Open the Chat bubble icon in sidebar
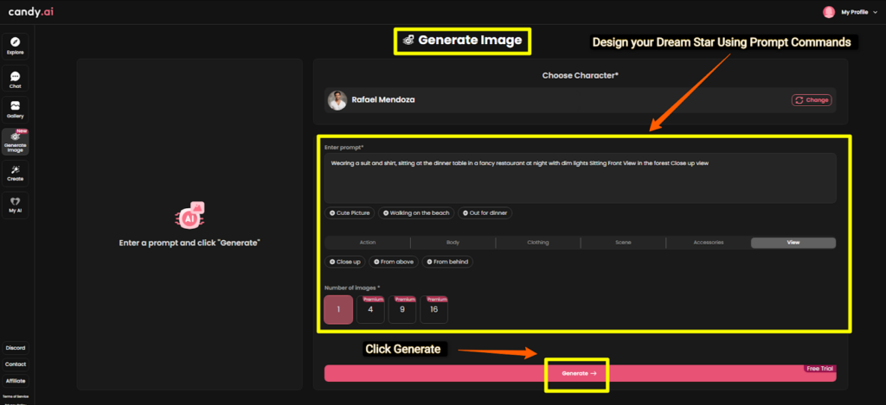This screenshot has width=886, height=405. 16,76
